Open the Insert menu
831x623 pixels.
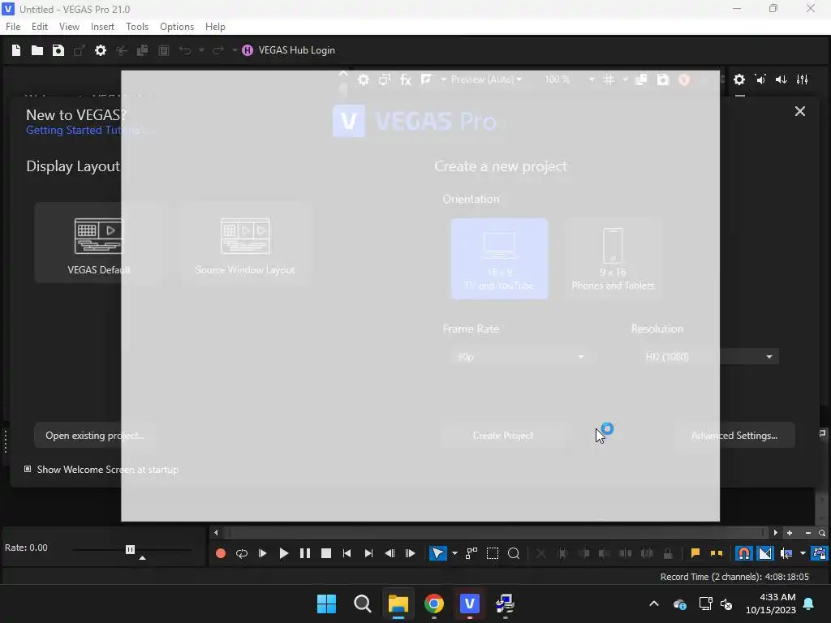click(102, 27)
